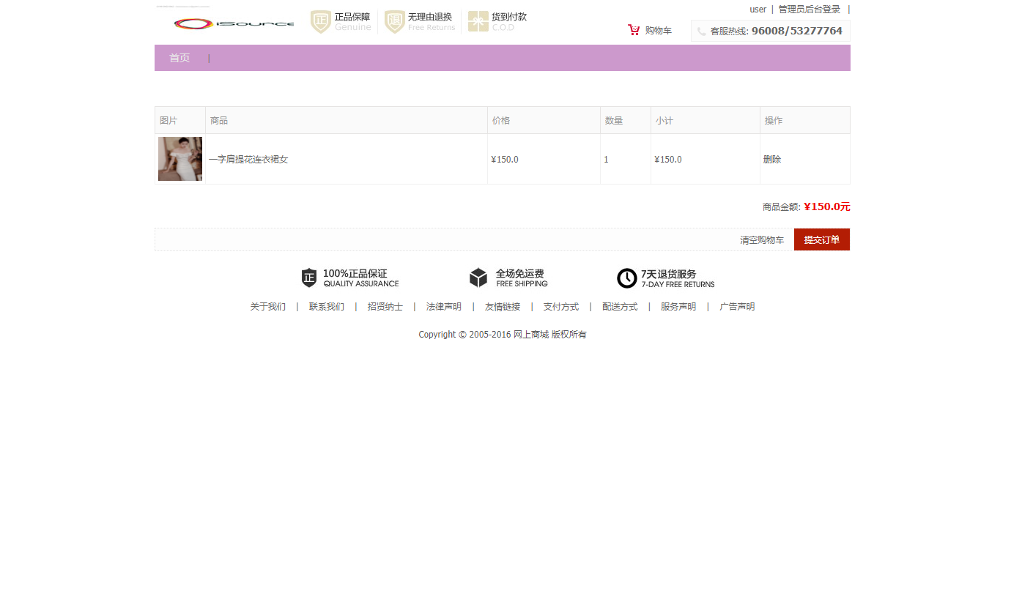Screen dimensions: 1022x610
Task: Click the 7-Day Free Returns clock icon
Action: 627,278
